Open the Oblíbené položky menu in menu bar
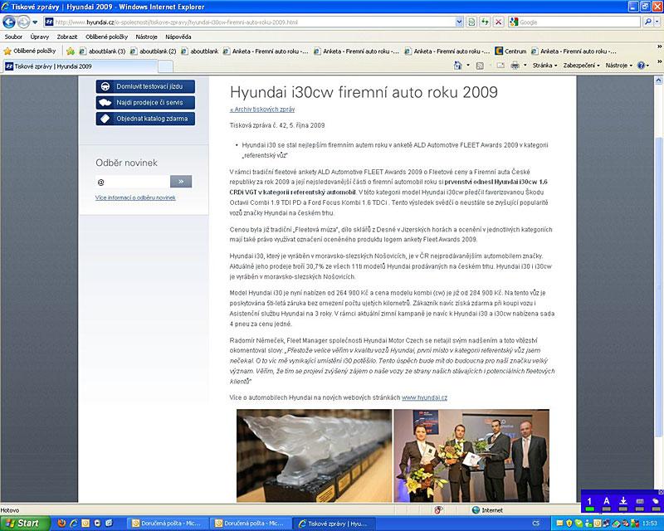 click(x=106, y=37)
